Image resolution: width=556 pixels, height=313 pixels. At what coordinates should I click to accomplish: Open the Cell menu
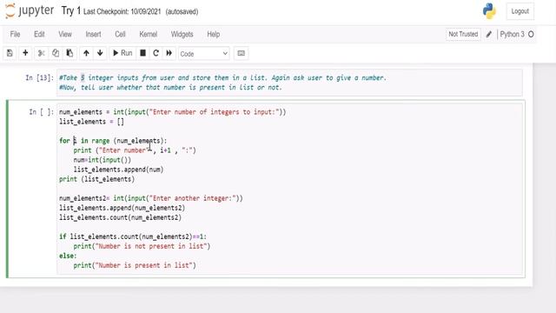click(120, 34)
